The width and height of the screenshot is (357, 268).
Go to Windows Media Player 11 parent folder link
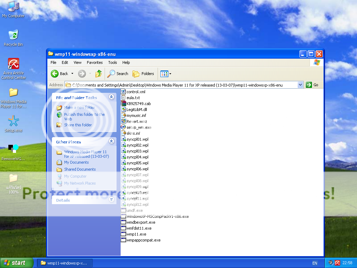click(86, 154)
